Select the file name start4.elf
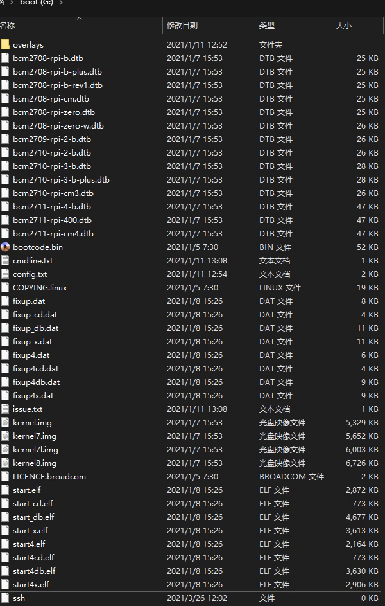 [29, 544]
